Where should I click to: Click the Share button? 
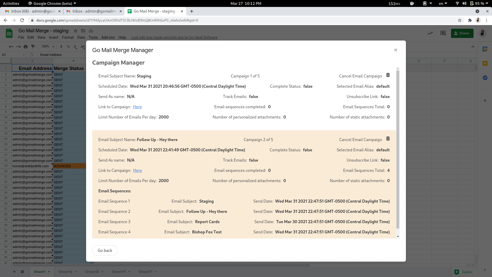[x=462, y=33]
